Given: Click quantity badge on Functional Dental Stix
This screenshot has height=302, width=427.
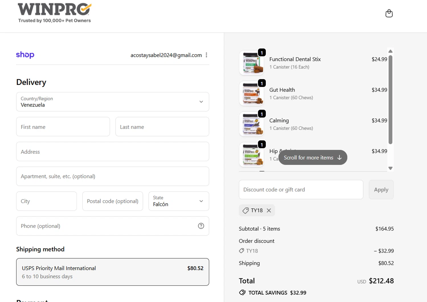Looking at the screenshot, I should [262, 53].
